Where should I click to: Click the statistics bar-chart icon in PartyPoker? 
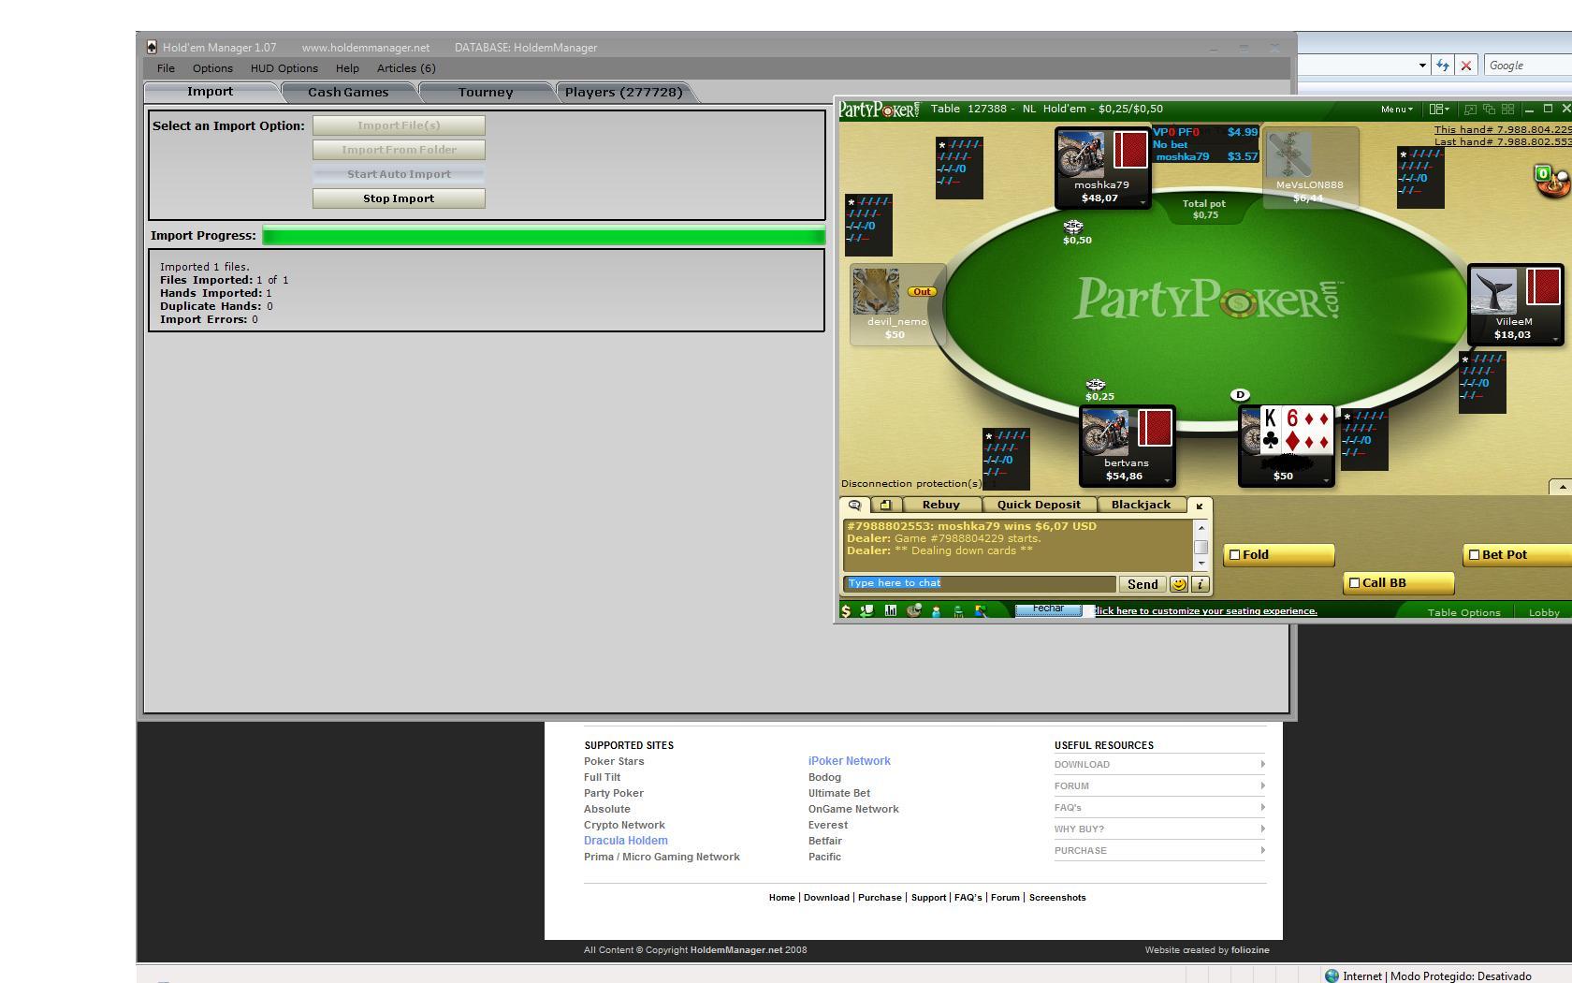pos(891,610)
